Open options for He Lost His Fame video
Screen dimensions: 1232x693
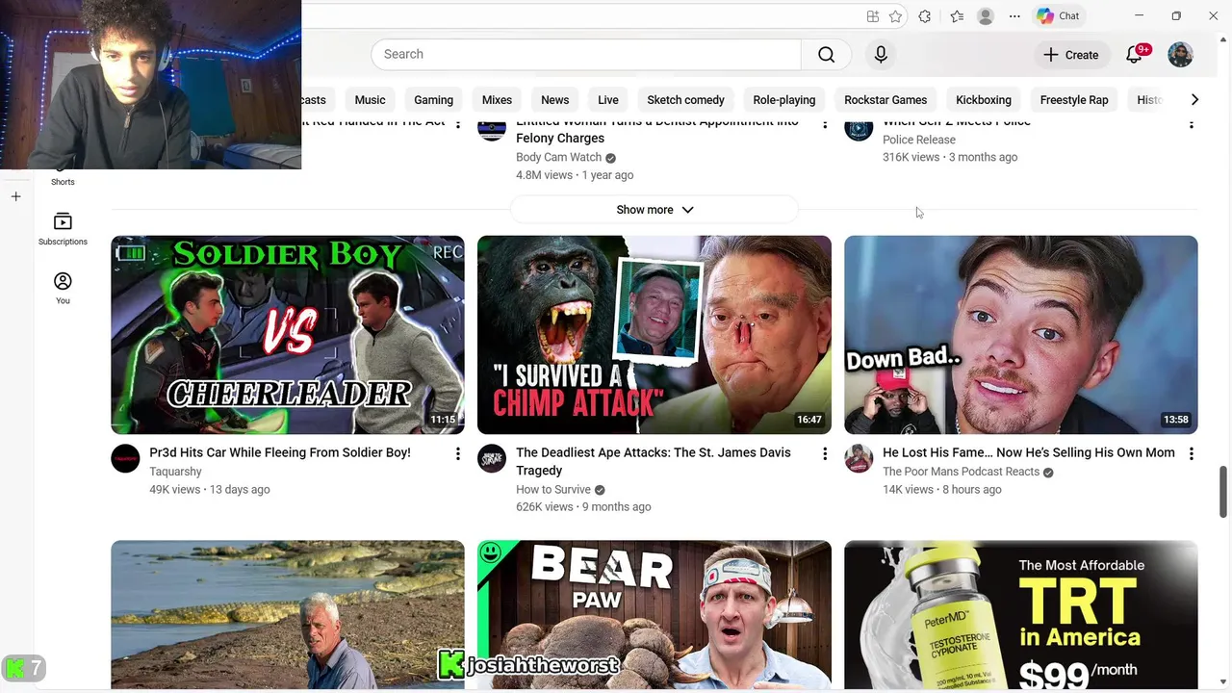coord(1192,453)
